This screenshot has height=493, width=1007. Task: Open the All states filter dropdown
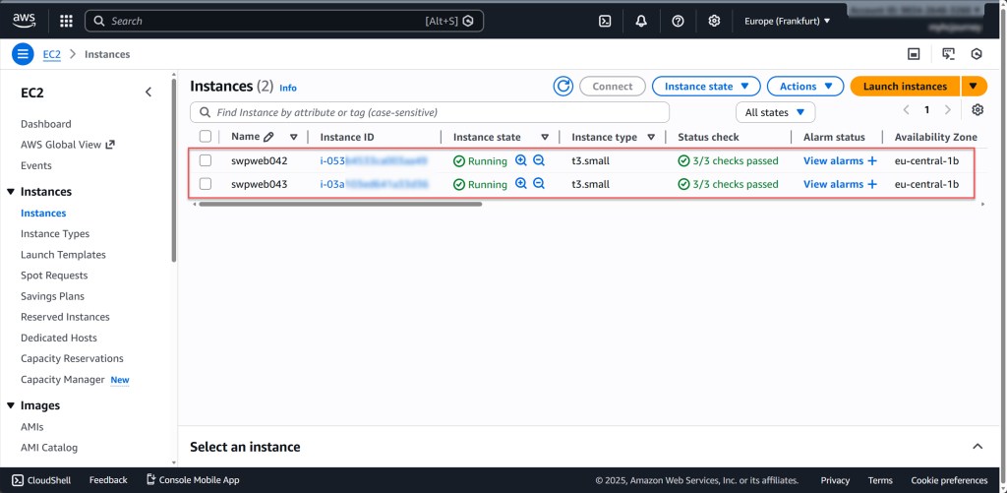(775, 112)
